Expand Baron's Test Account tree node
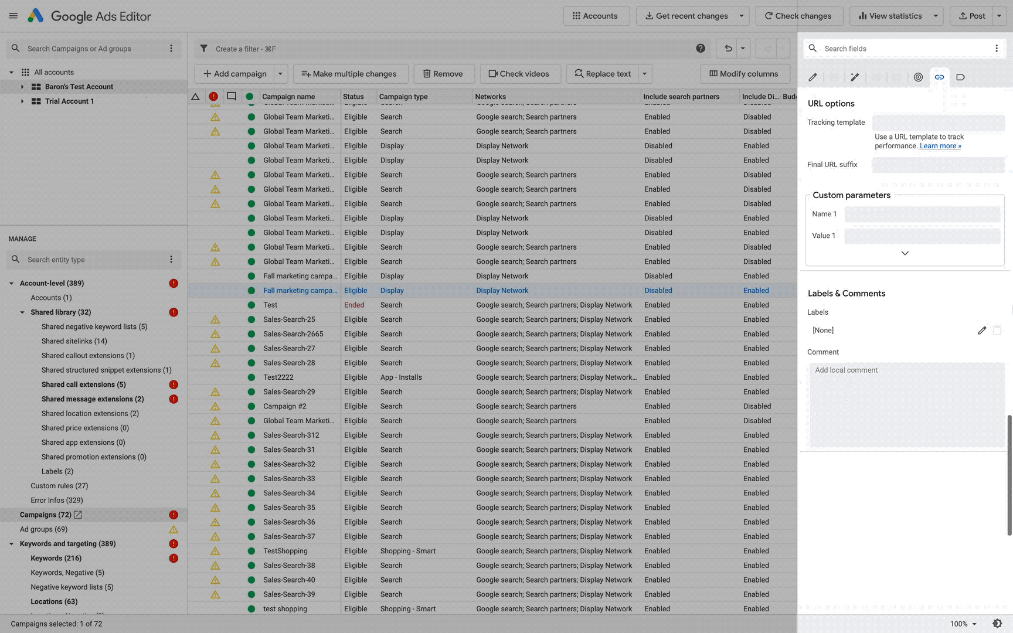Image resolution: width=1013 pixels, height=633 pixels. point(22,87)
